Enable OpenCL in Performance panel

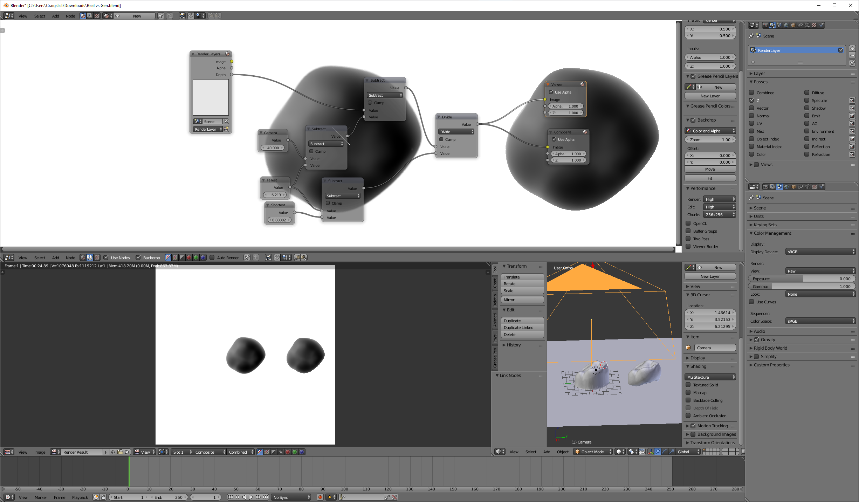688,223
